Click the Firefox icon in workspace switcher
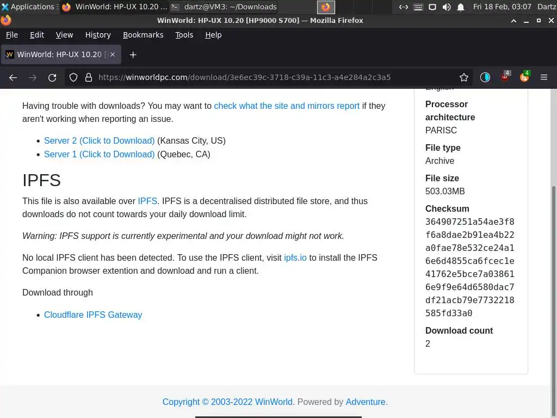Image resolution: width=557 pixels, height=418 pixels. pyautogui.click(x=326, y=7)
